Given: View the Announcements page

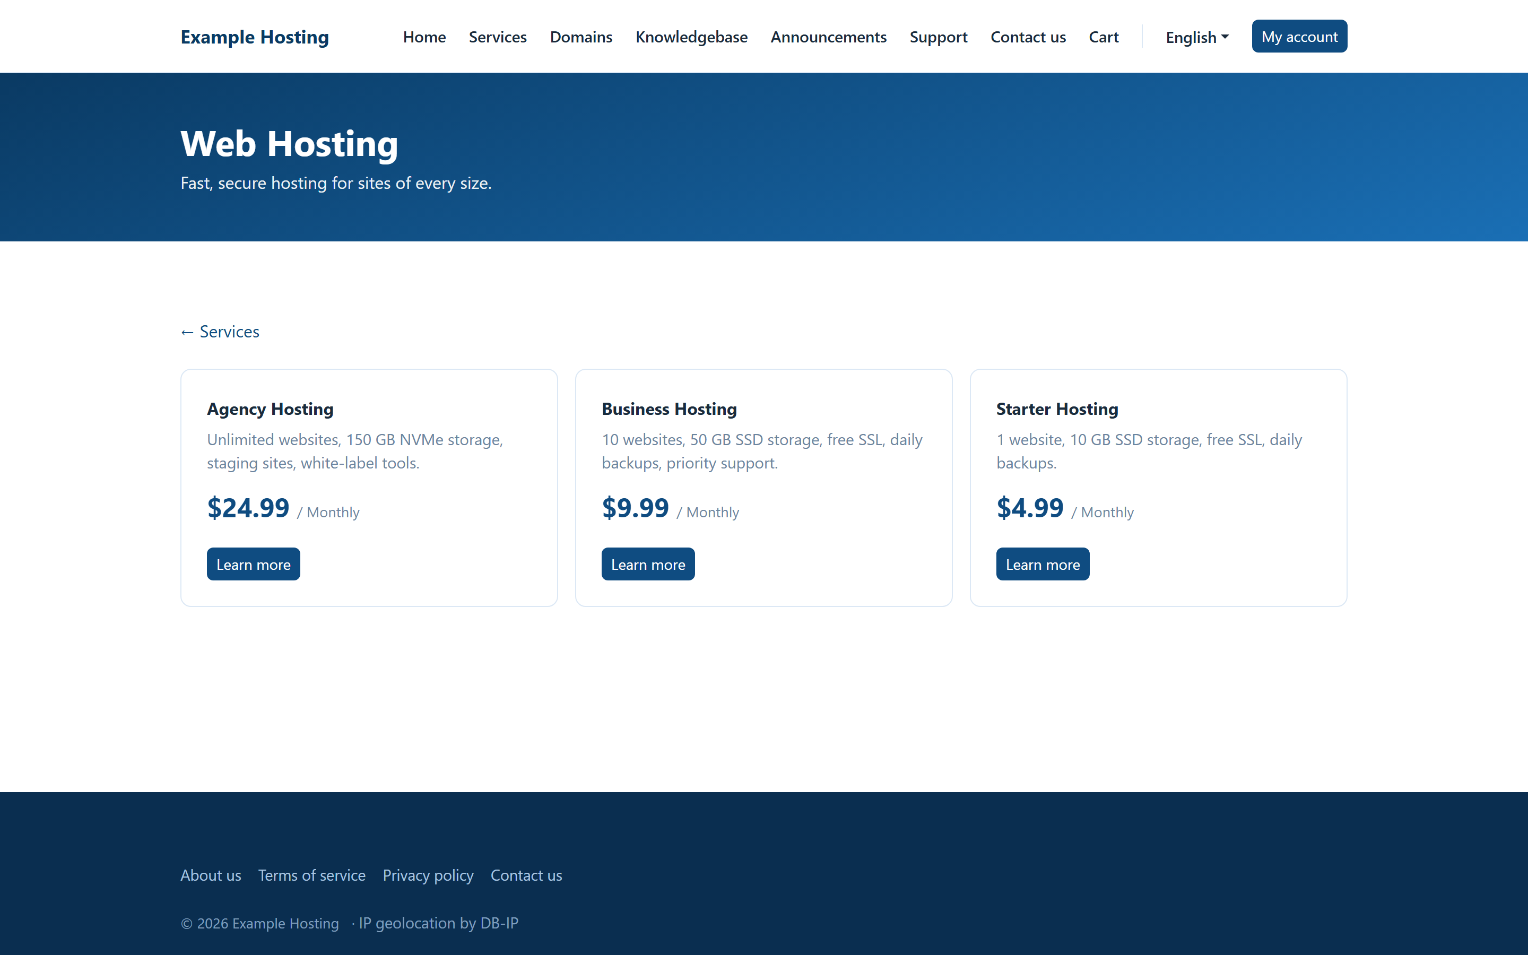Looking at the screenshot, I should coord(828,37).
